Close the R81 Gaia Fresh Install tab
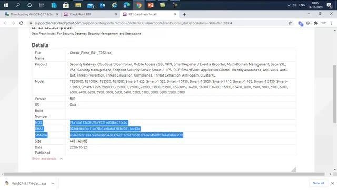337x190 pixels. [175, 14]
